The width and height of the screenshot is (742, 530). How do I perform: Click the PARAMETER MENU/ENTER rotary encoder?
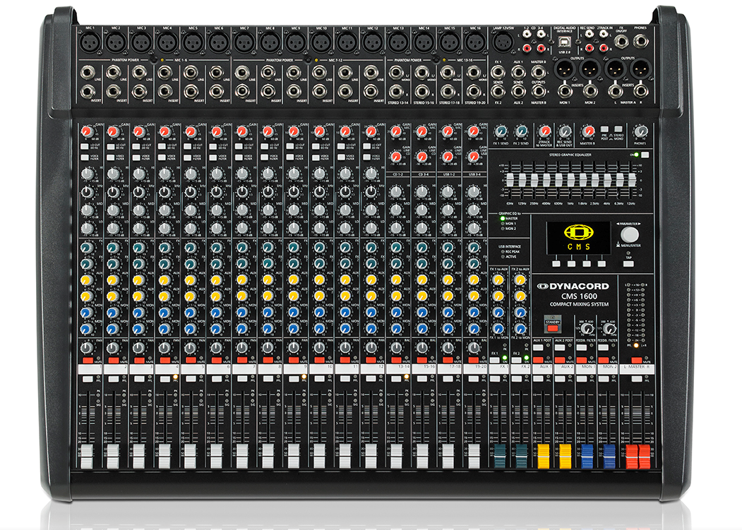tap(630, 235)
